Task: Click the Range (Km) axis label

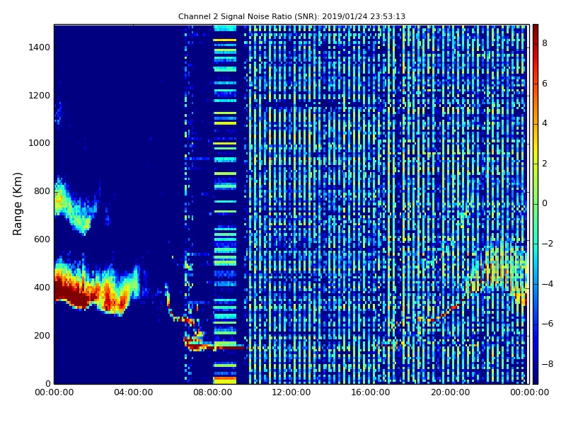Action: pos(17,204)
